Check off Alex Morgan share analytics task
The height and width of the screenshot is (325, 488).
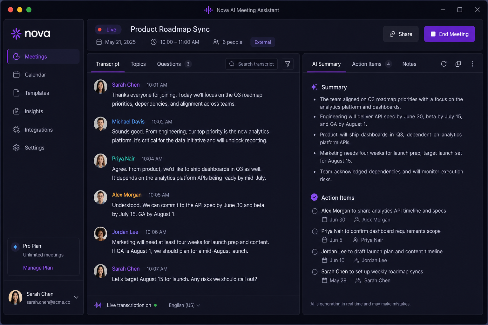[315, 211]
